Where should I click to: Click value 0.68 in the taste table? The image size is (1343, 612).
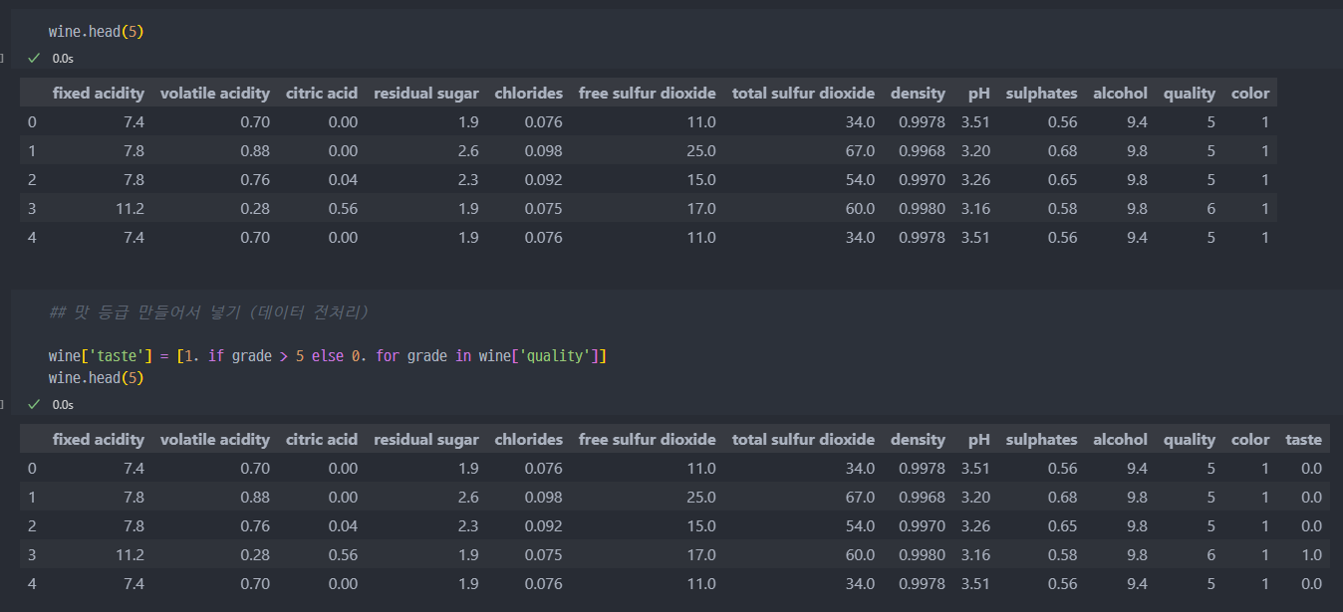click(1063, 498)
